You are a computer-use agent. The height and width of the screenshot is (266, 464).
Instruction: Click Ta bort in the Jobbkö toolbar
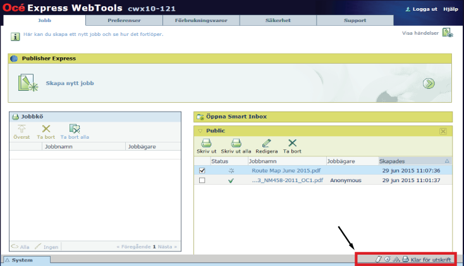point(46,132)
